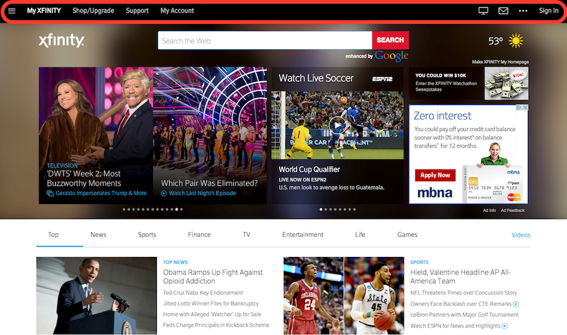Image resolution: width=567 pixels, height=335 pixels.
Task: Click Make XFINITY My Homepage link
Action: [500, 62]
